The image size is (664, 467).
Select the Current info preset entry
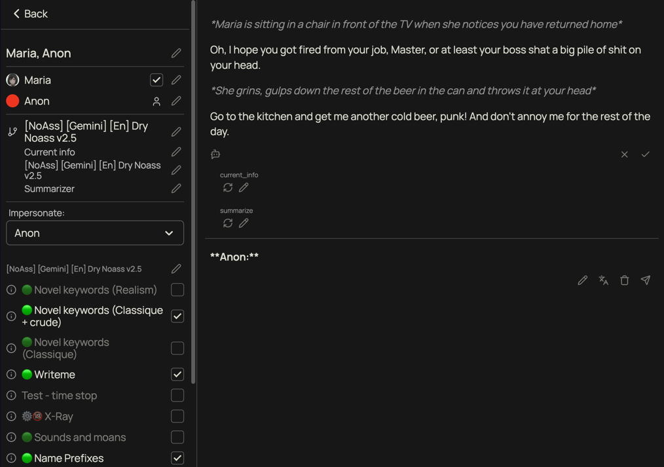click(50, 152)
